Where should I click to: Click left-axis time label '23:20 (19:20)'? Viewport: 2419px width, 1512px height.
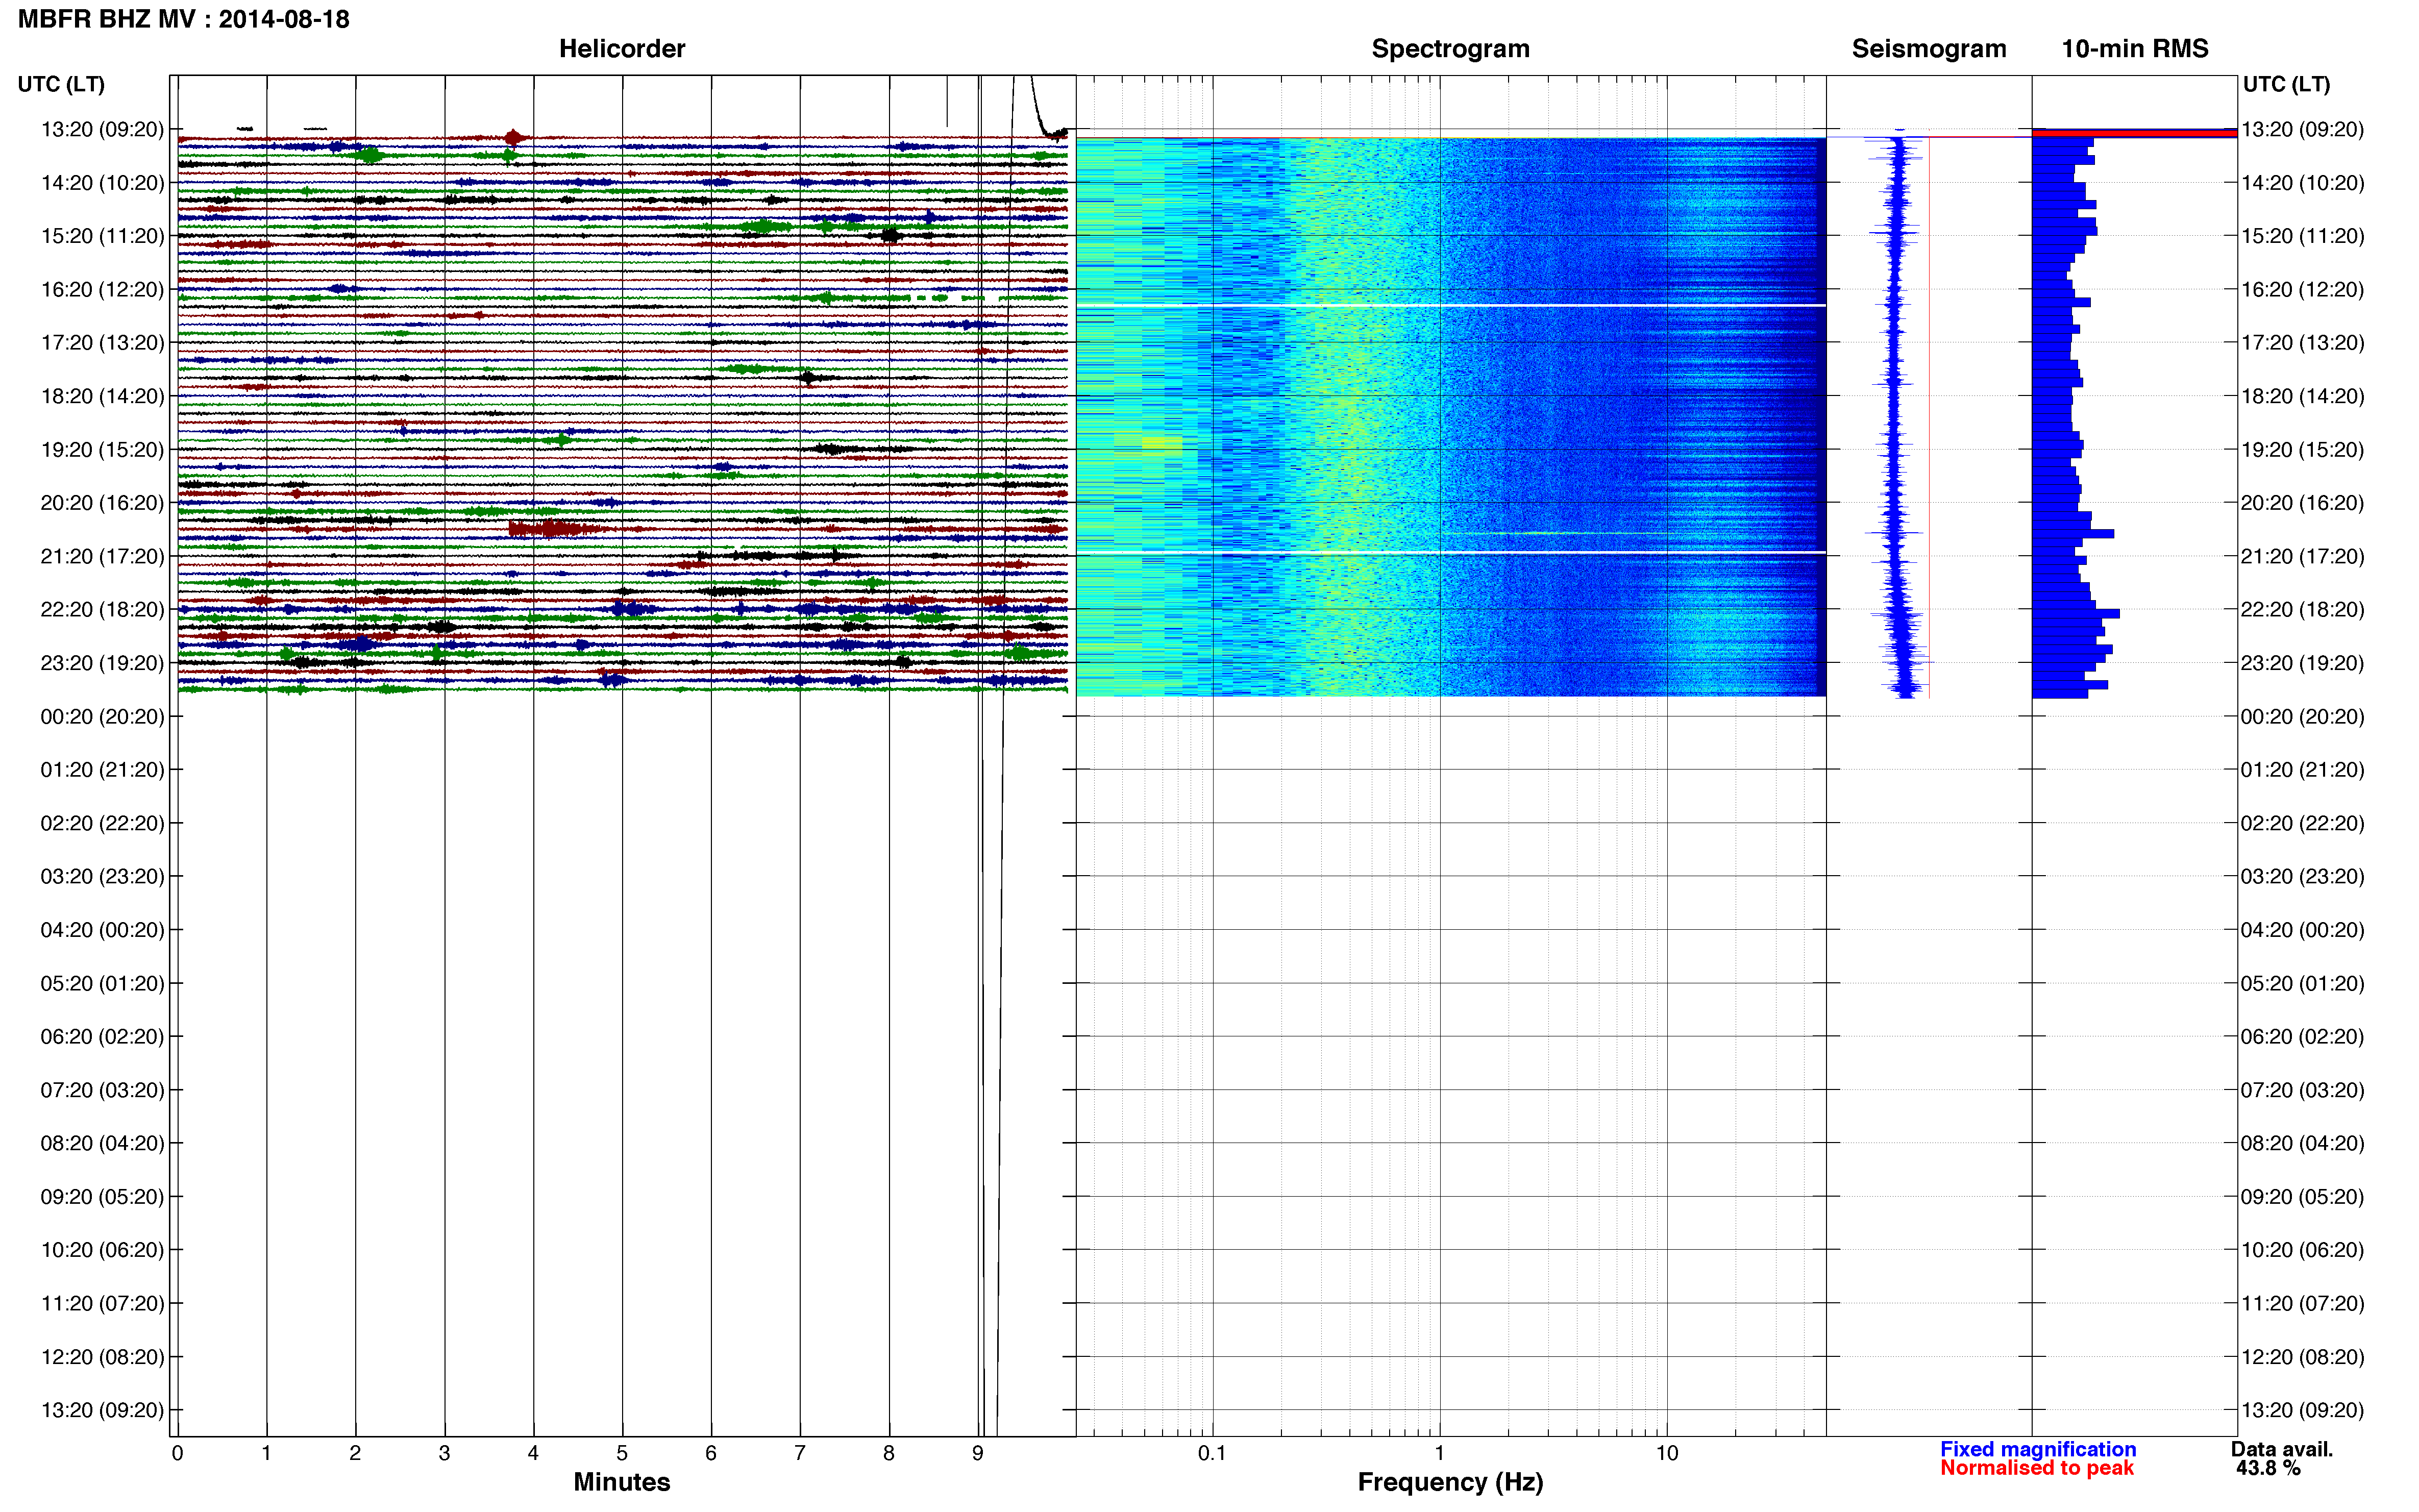(102, 662)
